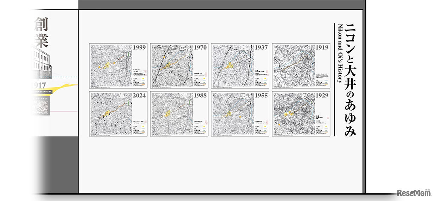
Task: Open the 1999 map panel
Action: pyautogui.click(x=118, y=66)
